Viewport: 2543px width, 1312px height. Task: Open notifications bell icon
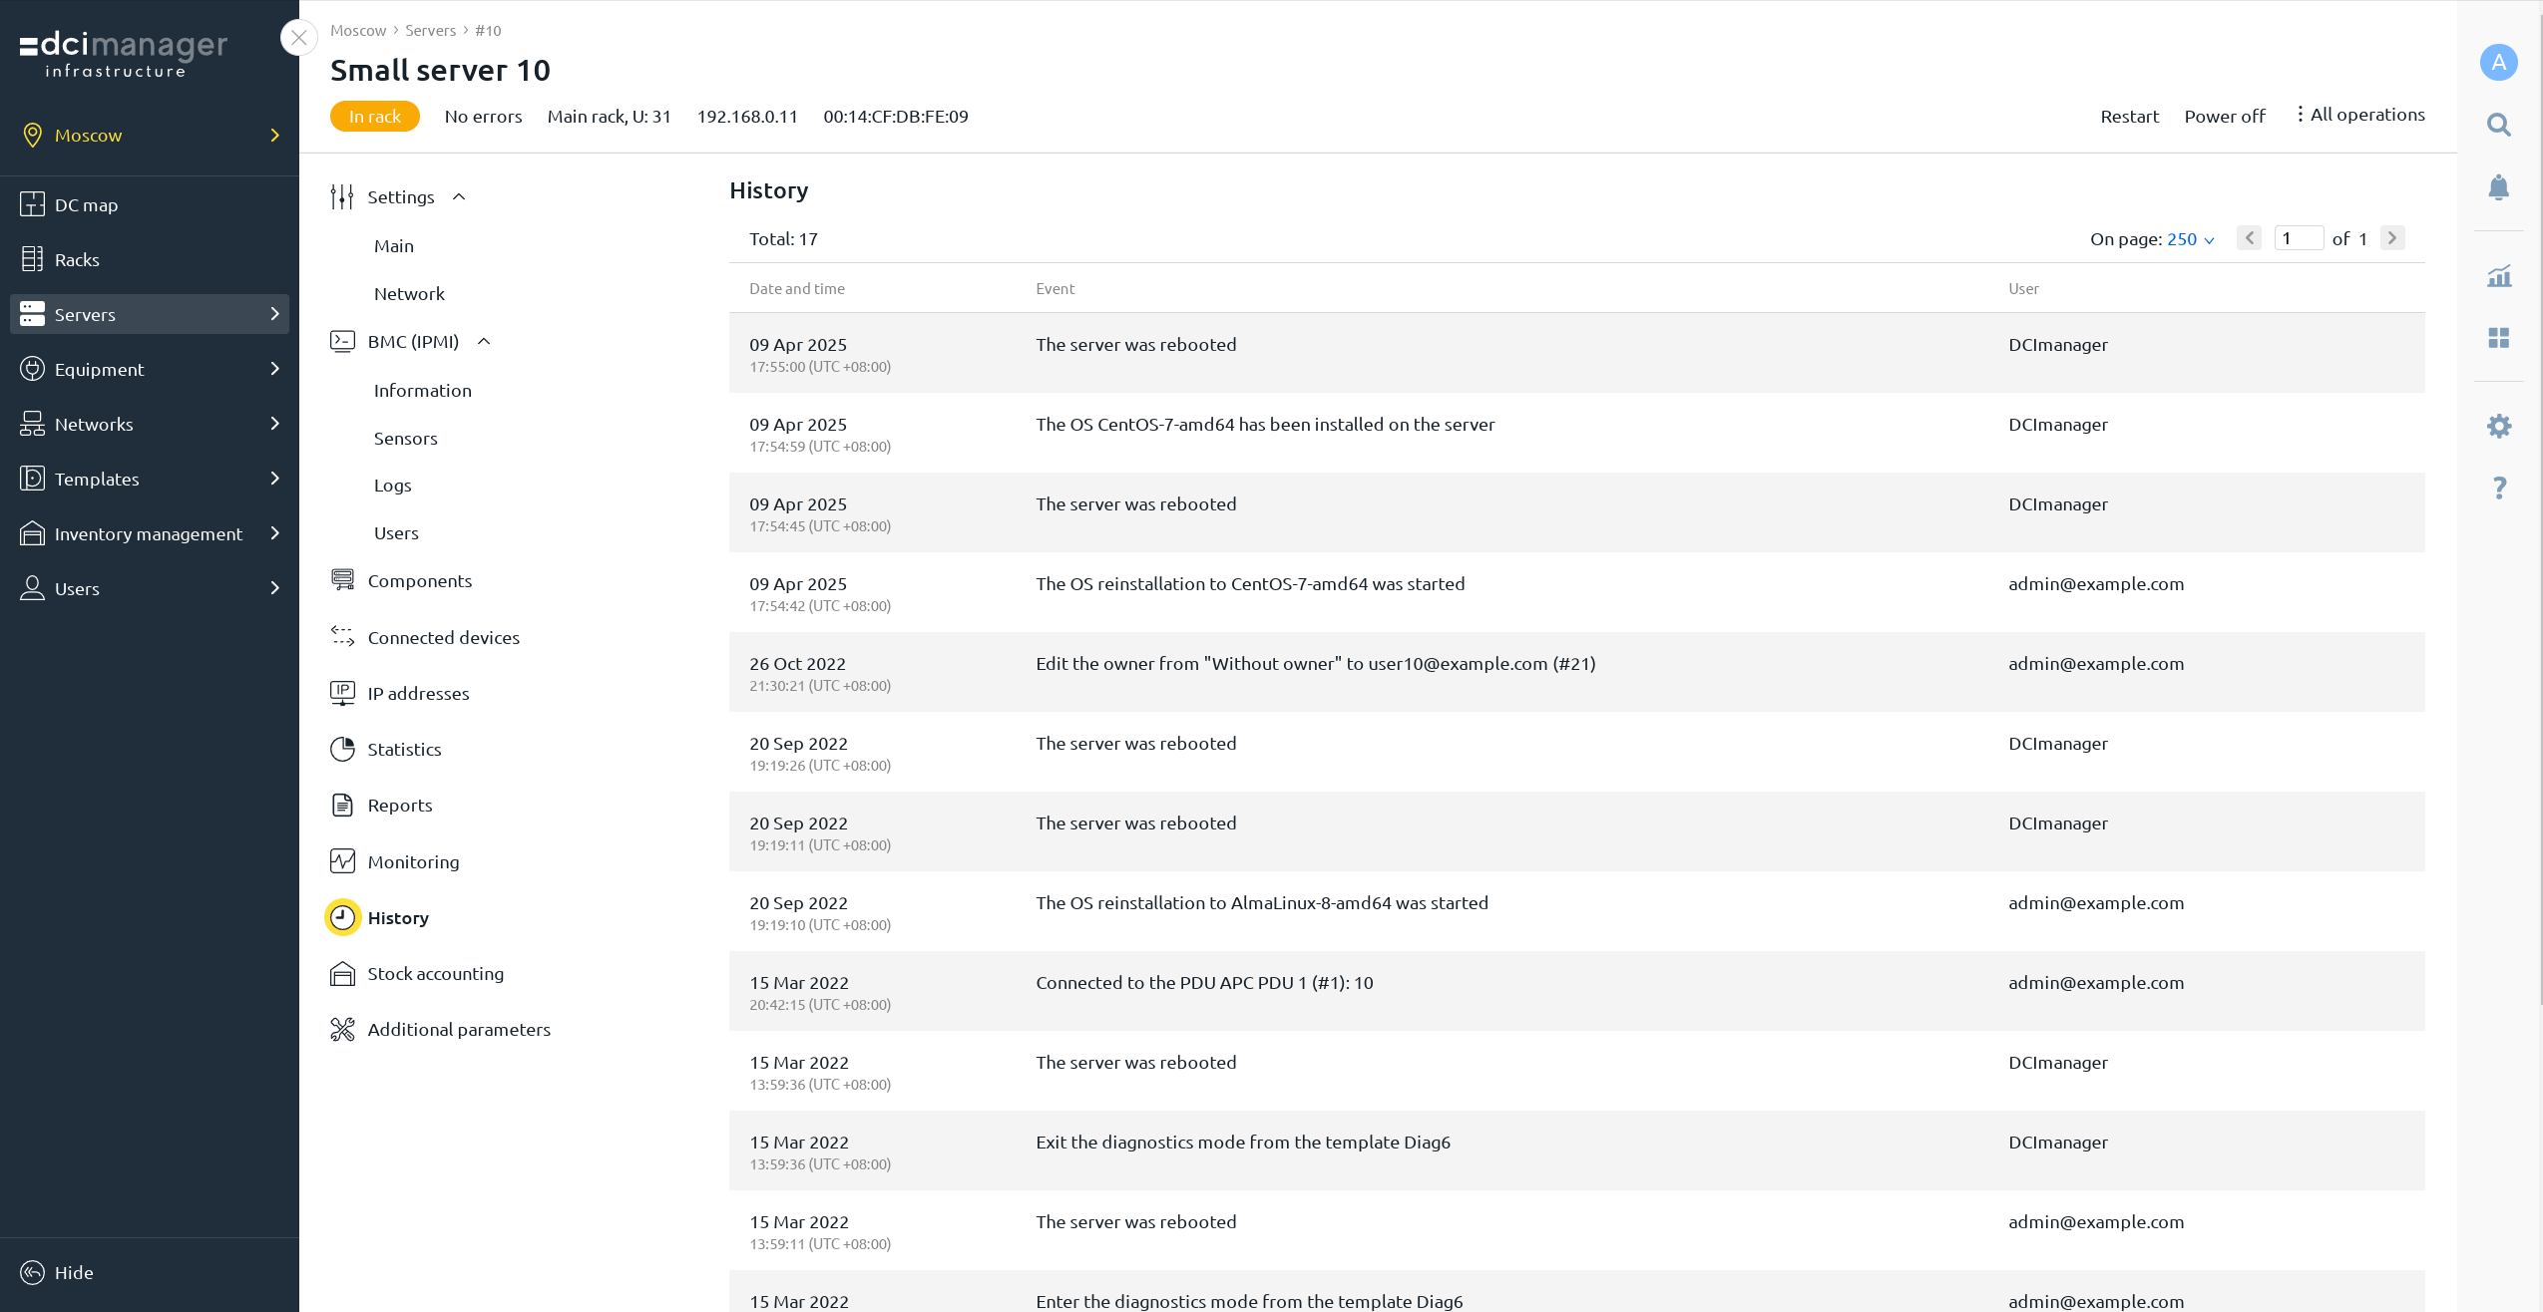(x=2498, y=187)
